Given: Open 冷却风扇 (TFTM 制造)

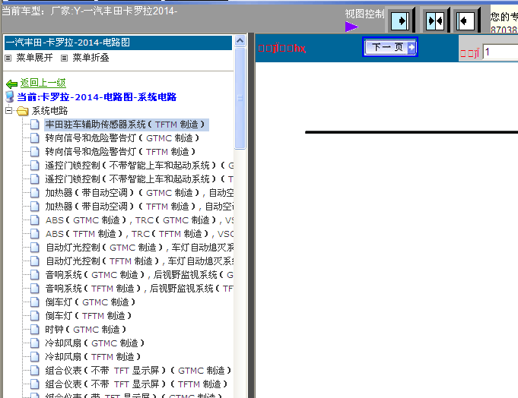Looking at the screenshot, I should click(93, 357).
